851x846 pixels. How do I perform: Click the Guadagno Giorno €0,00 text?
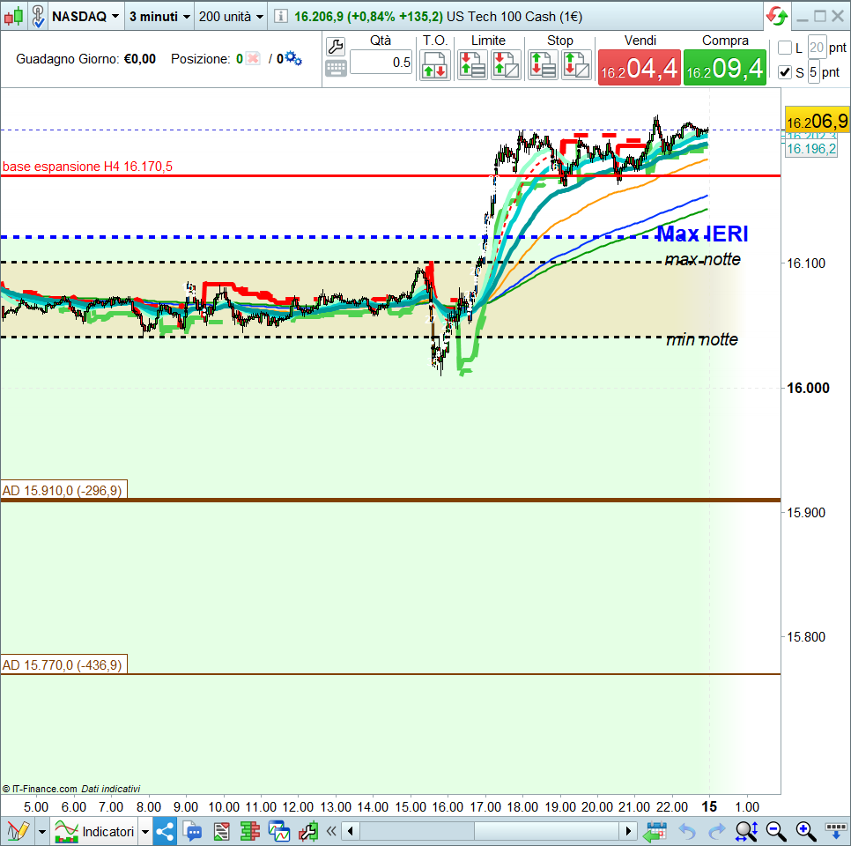[x=85, y=59]
